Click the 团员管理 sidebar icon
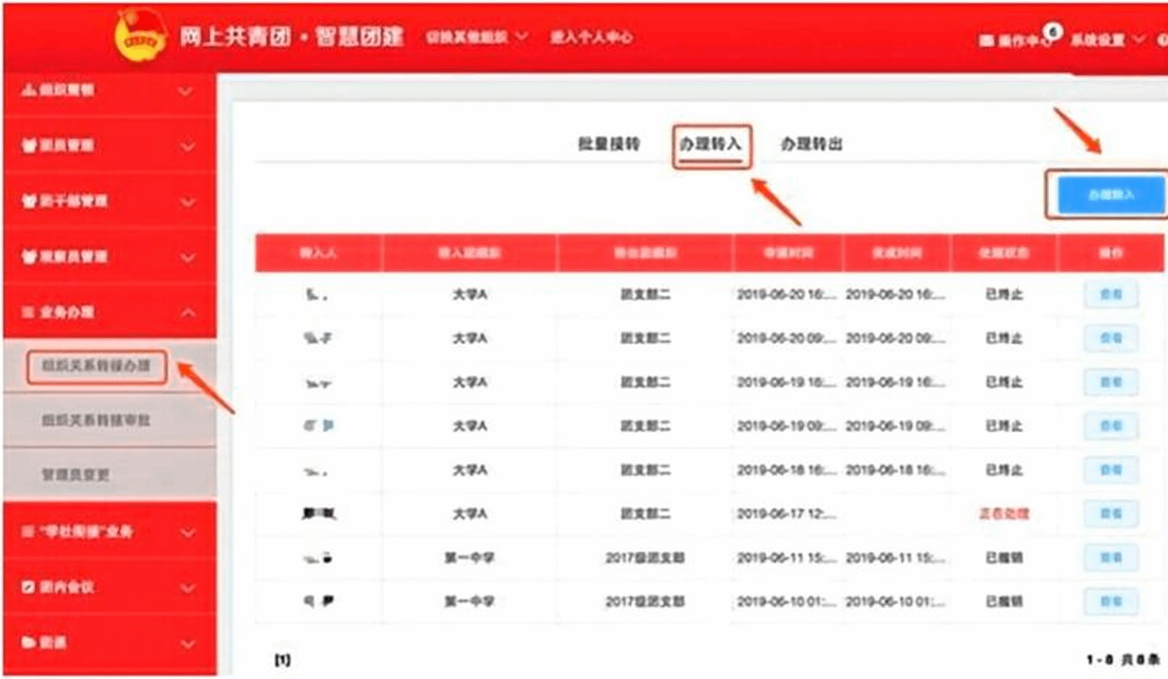This screenshot has height=679, width=1168. click(x=29, y=146)
